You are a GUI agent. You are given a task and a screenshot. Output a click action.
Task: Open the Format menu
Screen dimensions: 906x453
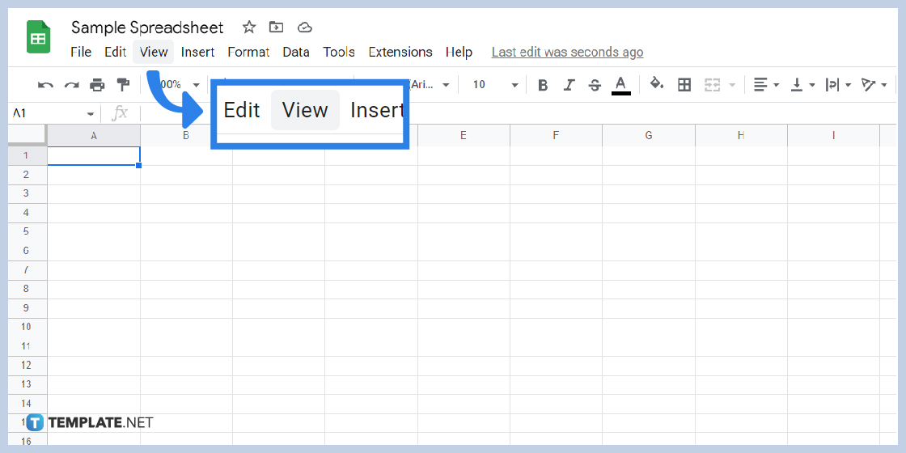click(248, 52)
